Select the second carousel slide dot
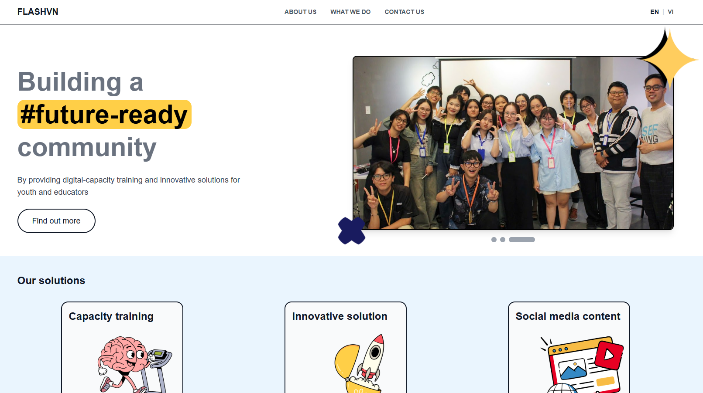 point(503,240)
